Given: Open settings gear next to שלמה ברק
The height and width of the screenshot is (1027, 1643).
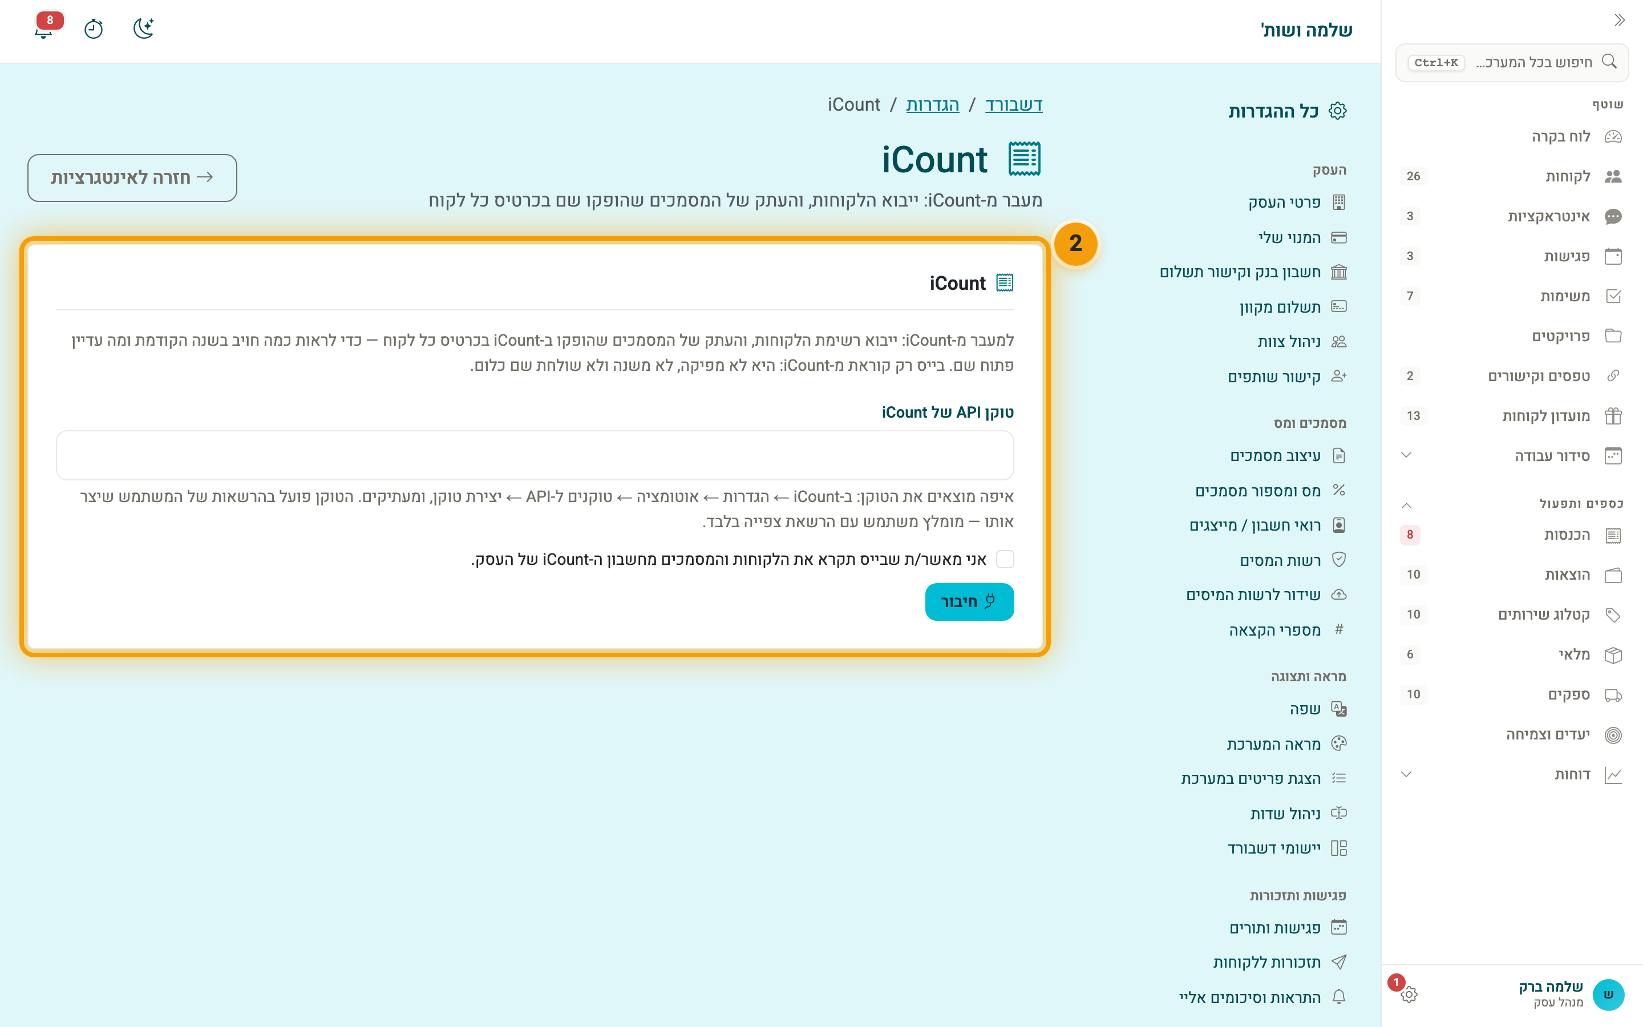Looking at the screenshot, I should pyautogui.click(x=1409, y=994).
